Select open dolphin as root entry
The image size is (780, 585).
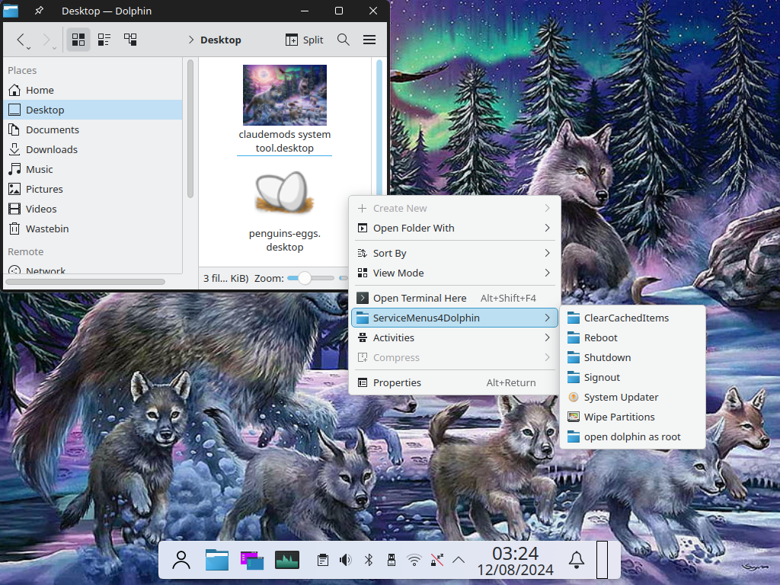pyautogui.click(x=633, y=436)
